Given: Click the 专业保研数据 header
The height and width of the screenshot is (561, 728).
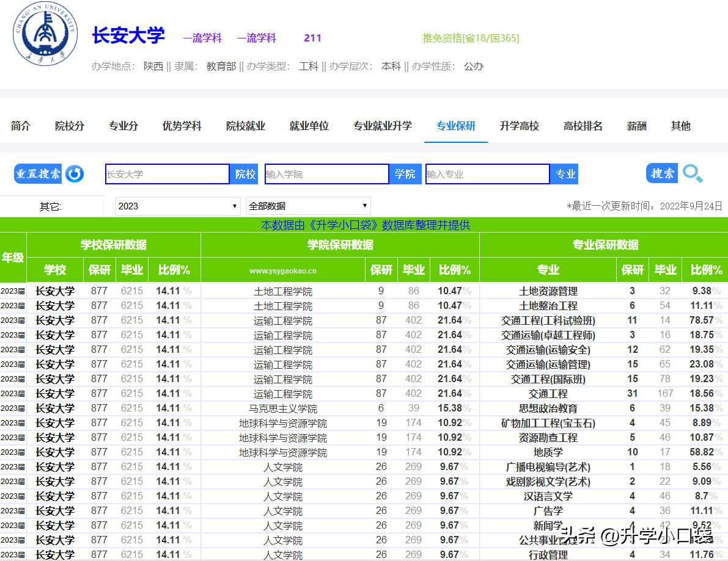Looking at the screenshot, I should click(x=605, y=245).
